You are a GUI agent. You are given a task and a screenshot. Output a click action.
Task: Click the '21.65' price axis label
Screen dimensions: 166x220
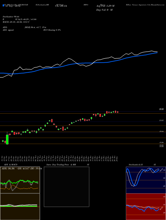tap(161, 120)
